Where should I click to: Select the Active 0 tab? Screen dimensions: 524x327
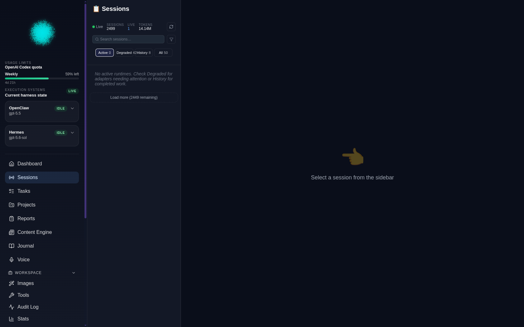[104, 53]
